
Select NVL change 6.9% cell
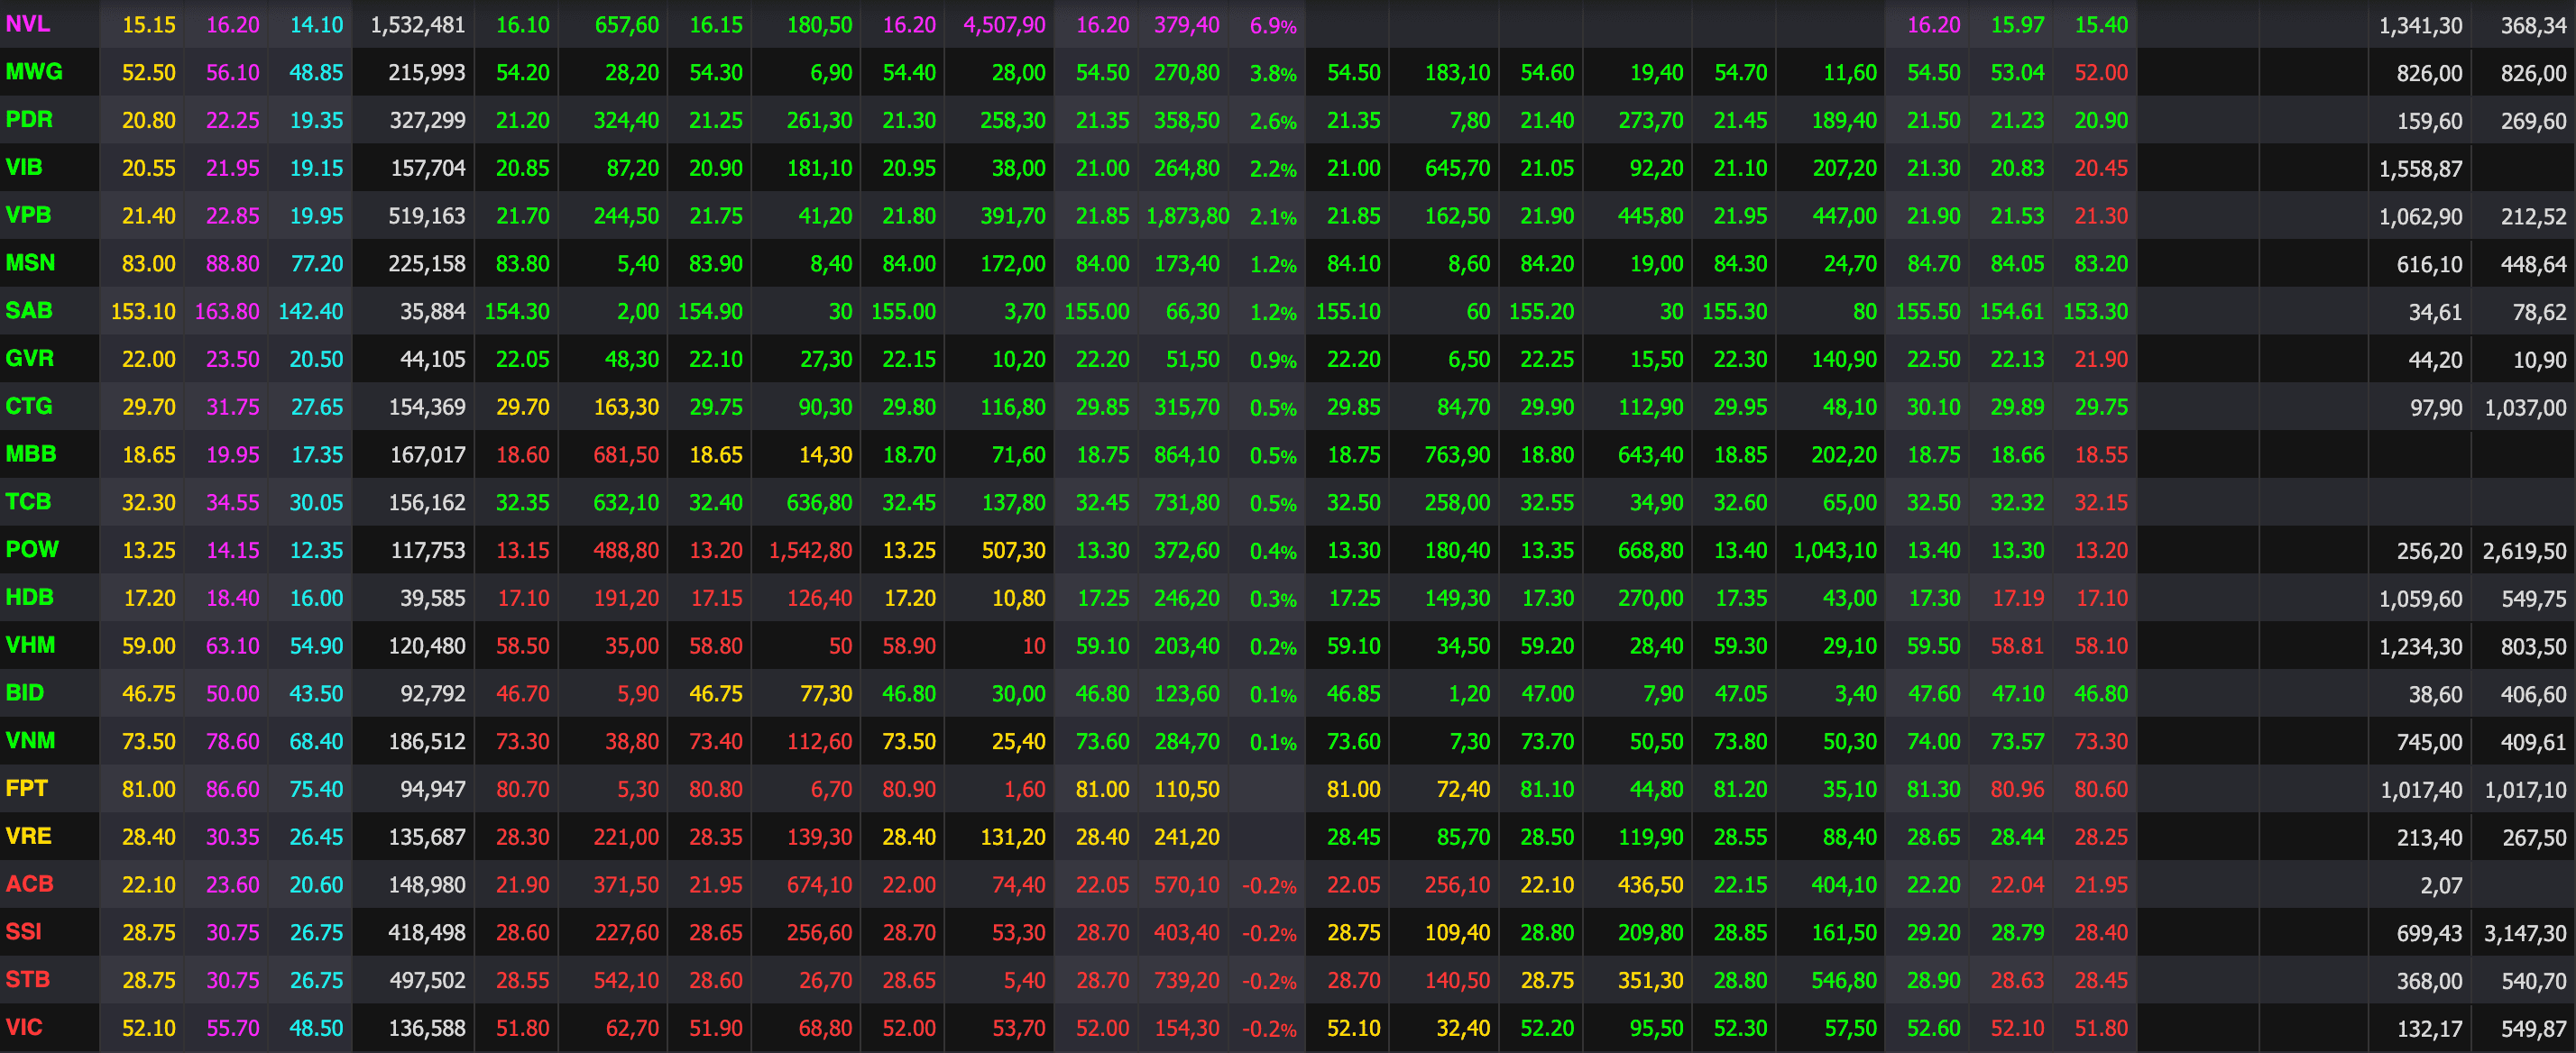[x=1273, y=26]
